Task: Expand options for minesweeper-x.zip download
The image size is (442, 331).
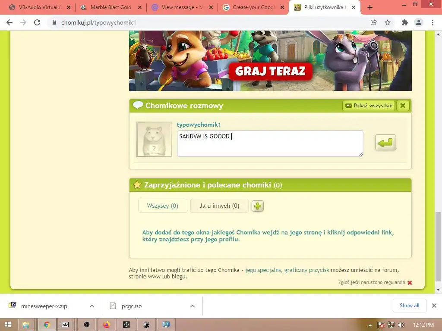Action: (92, 306)
